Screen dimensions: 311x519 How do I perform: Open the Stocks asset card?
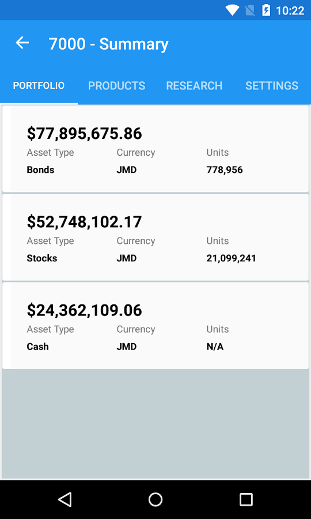[x=155, y=237]
